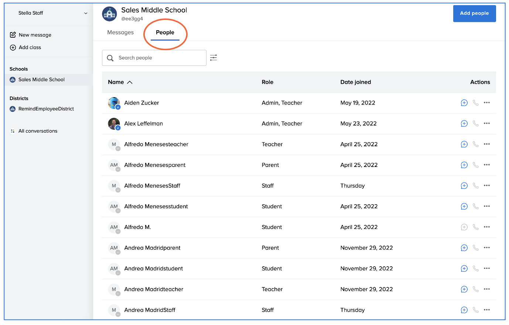
Task: Click the phone icon for Andrea MadridStaff
Action: pos(475,310)
